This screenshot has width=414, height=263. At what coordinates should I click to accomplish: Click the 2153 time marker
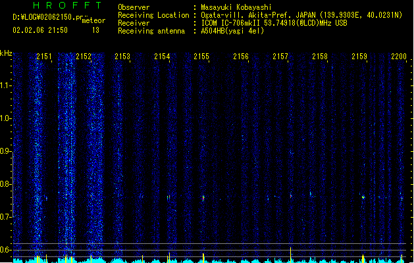click(122, 57)
